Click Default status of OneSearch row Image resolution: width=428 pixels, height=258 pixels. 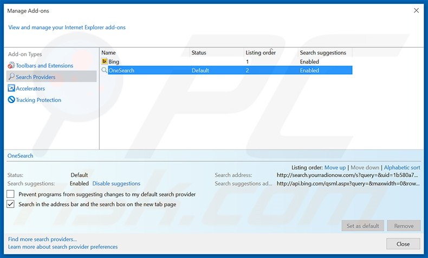click(200, 70)
